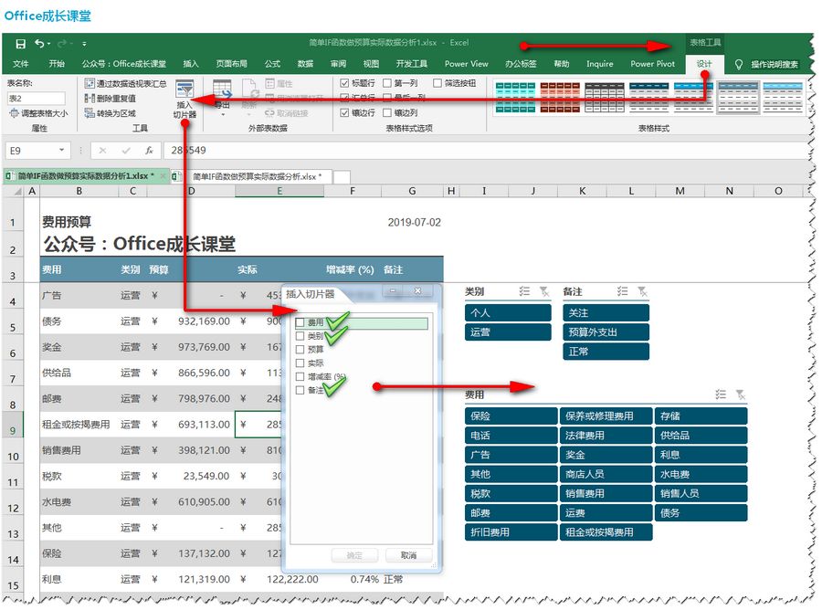
Task: Click 调整表格大小 resize table icon
Action: point(14,112)
